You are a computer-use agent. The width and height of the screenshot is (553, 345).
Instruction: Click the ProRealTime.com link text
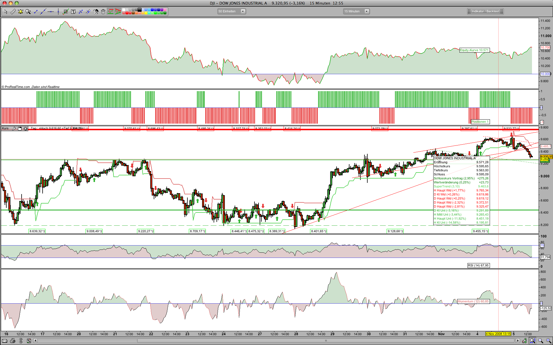tap(17, 87)
